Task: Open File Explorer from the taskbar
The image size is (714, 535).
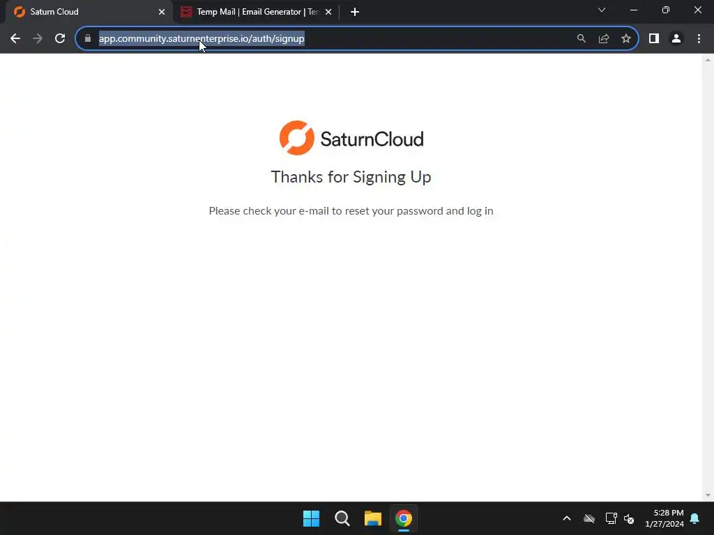Action: (x=372, y=518)
